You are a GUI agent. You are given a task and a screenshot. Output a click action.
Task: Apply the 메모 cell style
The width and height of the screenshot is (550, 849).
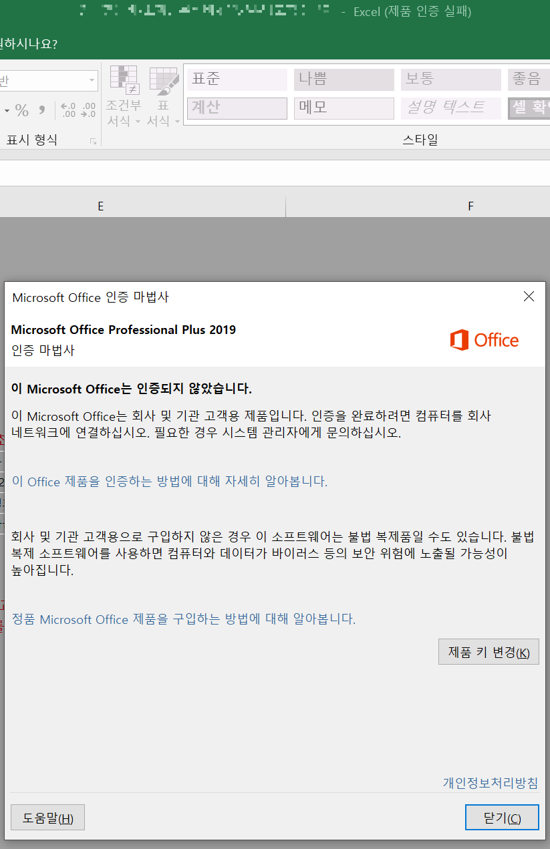pos(344,108)
